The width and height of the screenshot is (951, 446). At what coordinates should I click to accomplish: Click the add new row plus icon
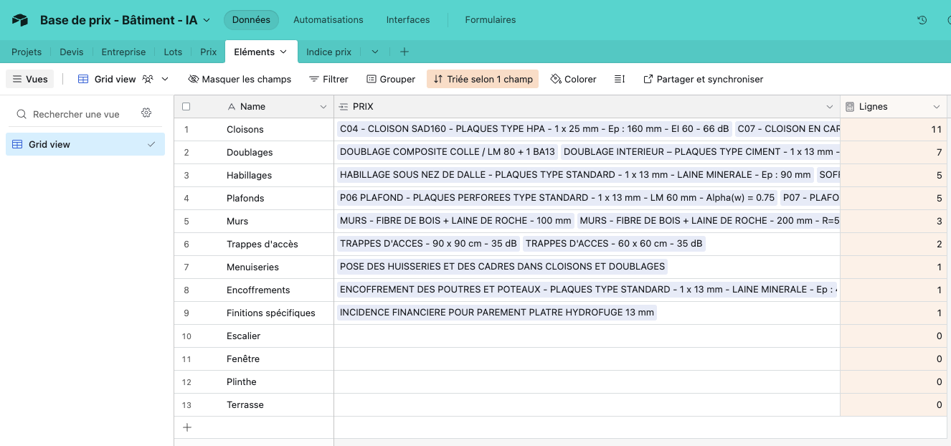click(x=187, y=427)
